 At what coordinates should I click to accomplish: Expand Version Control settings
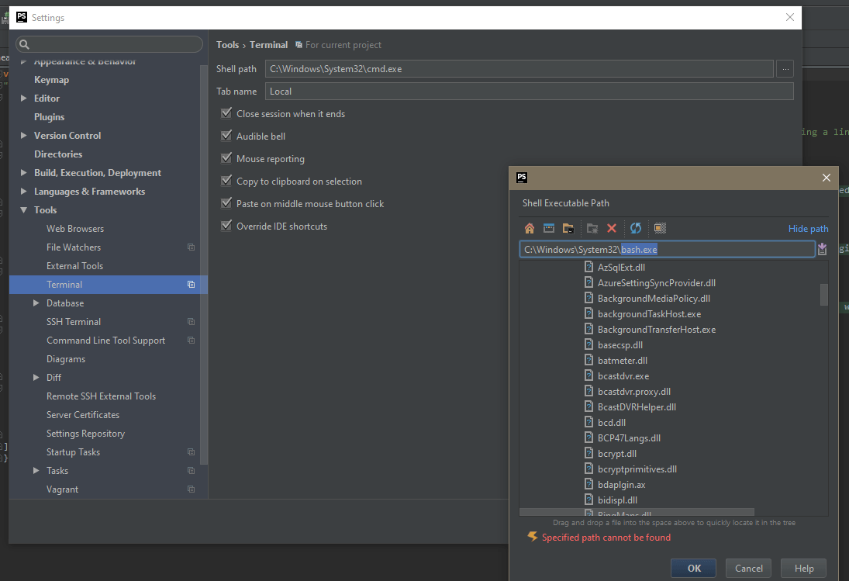pyautogui.click(x=24, y=136)
